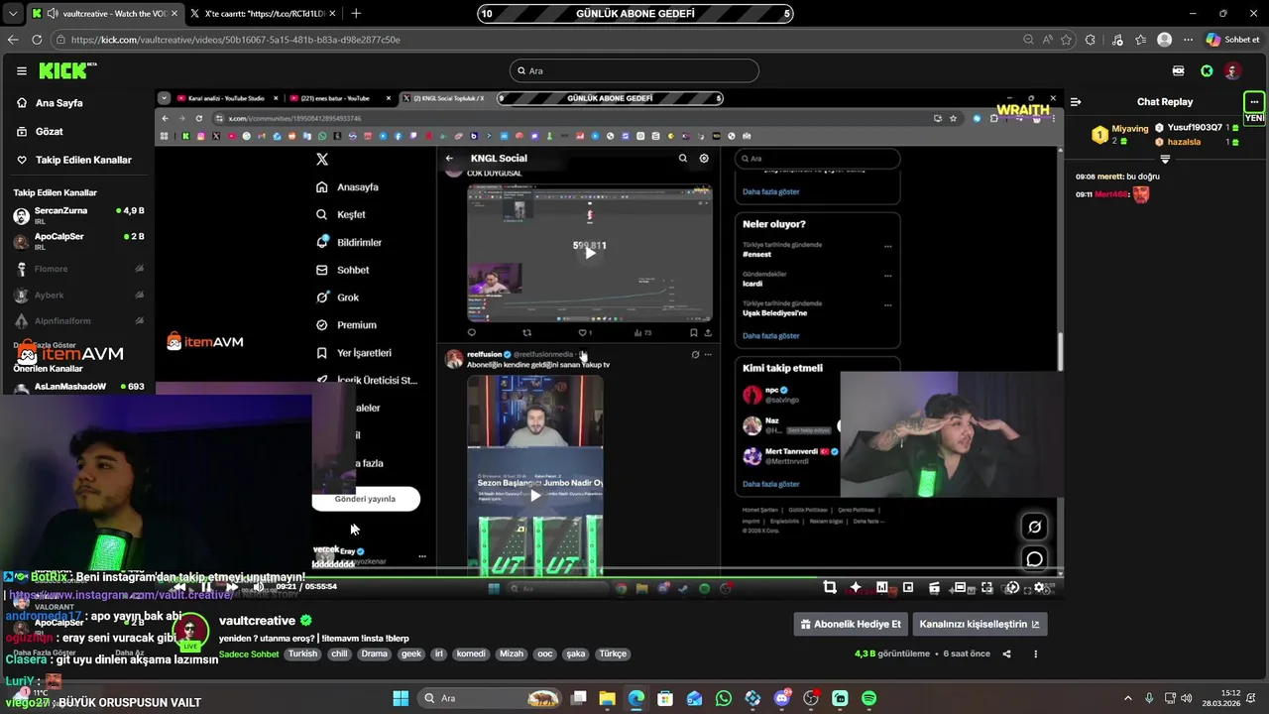Add this page to favorites star
The height and width of the screenshot is (714, 1269).
(x=1067, y=40)
